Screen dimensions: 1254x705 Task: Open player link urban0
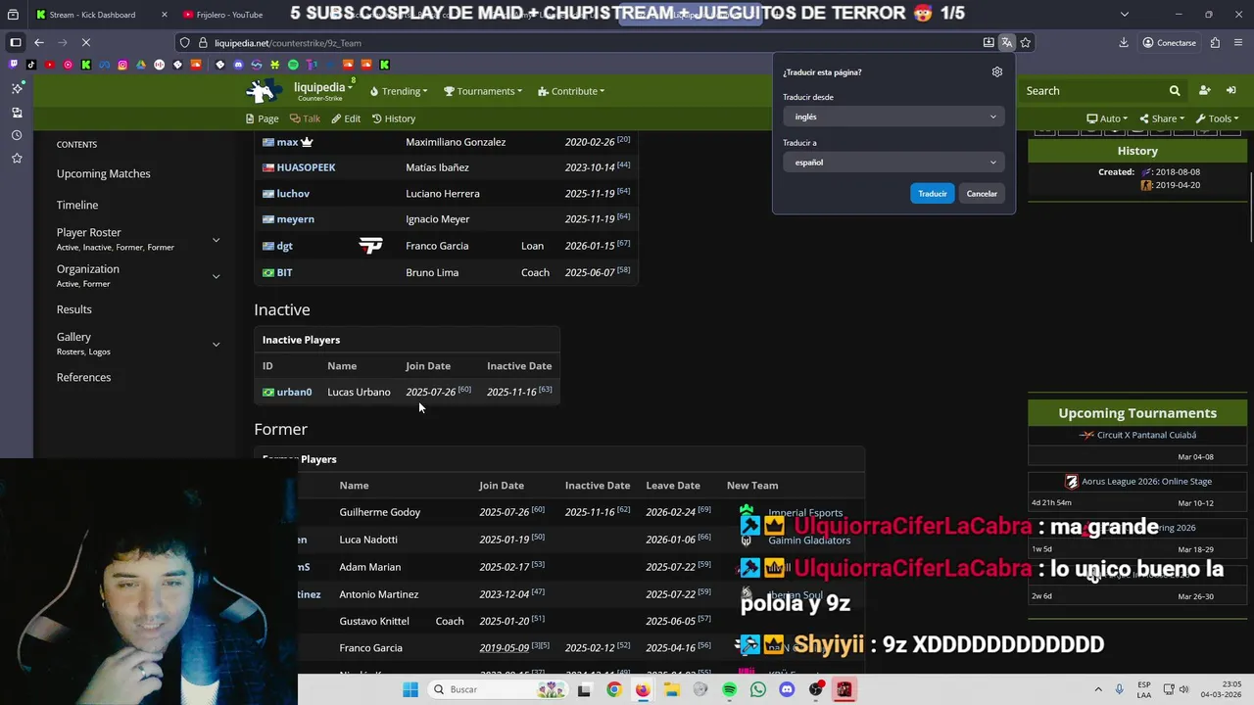pyautogui.click(x=294, y=392)
